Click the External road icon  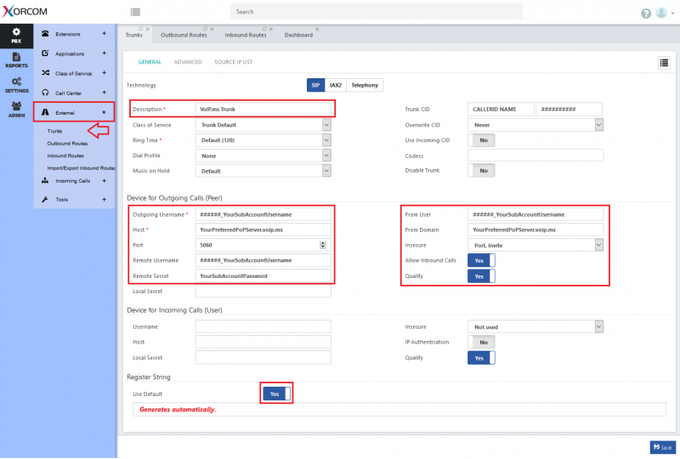(45, 112)
